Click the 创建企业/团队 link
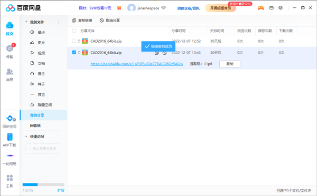 point(189,8)
